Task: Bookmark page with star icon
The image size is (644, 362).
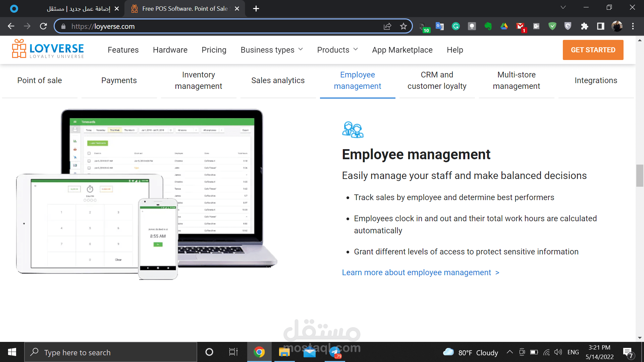Action: tap(403, 26)
